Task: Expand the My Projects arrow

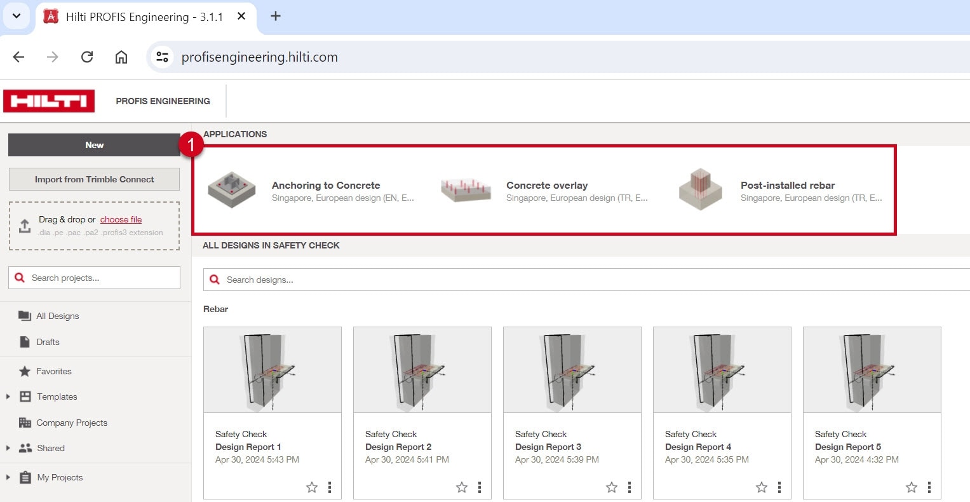Action: point(8,477)
